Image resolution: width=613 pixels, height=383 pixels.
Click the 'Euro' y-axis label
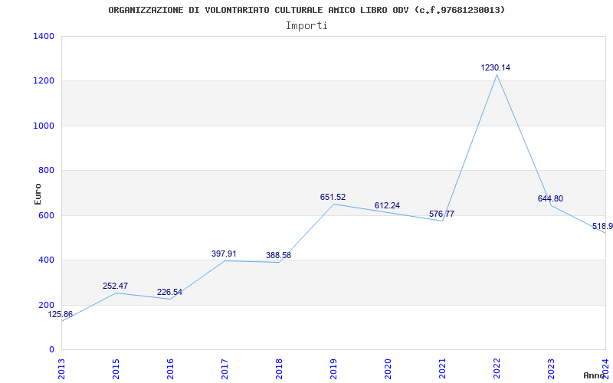[38, 194]
